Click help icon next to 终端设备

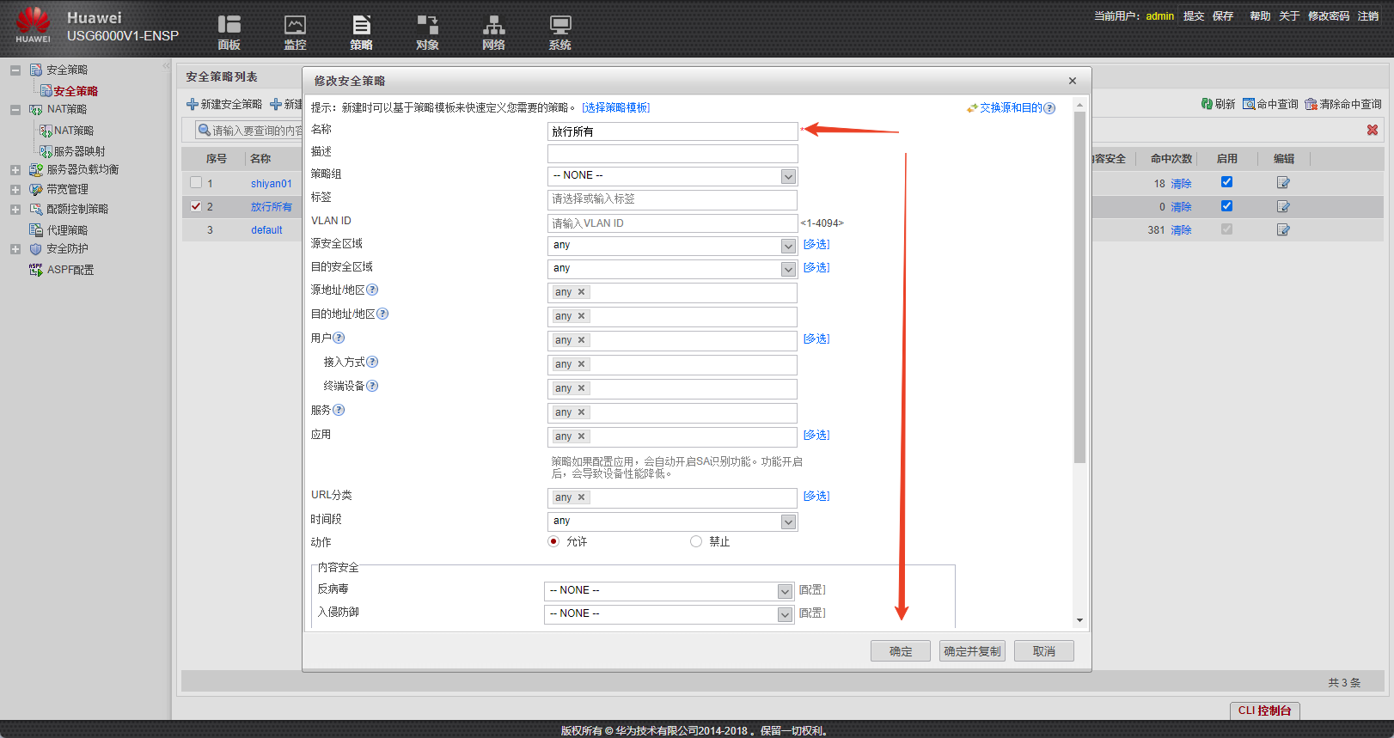(372, 386)
